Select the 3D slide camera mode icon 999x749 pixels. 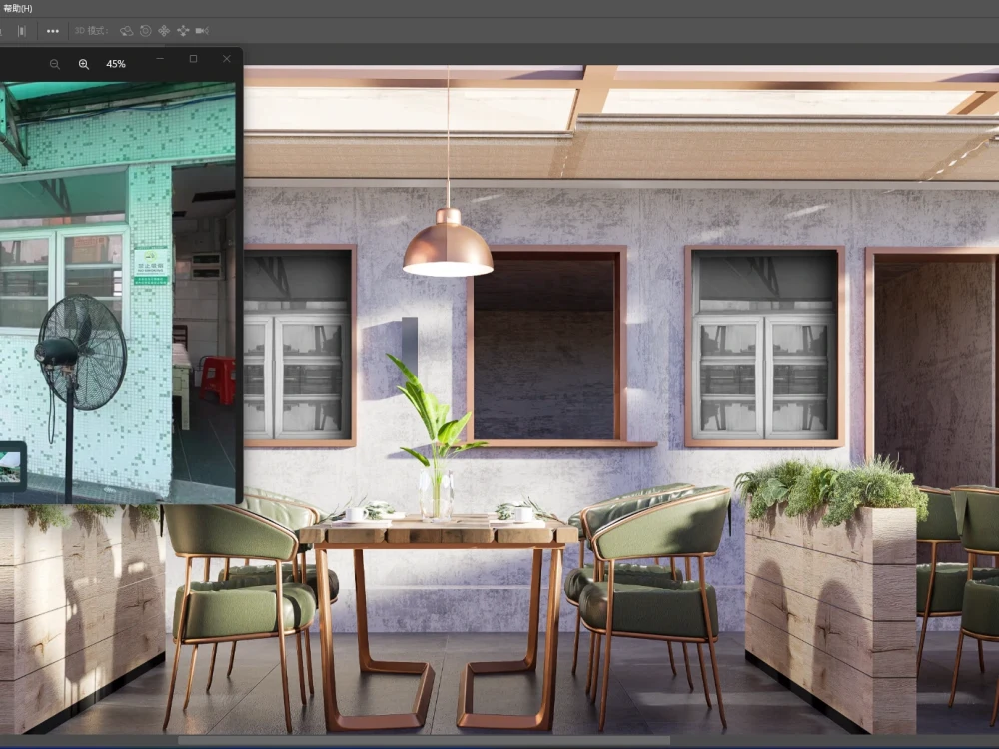pos(183,31)
